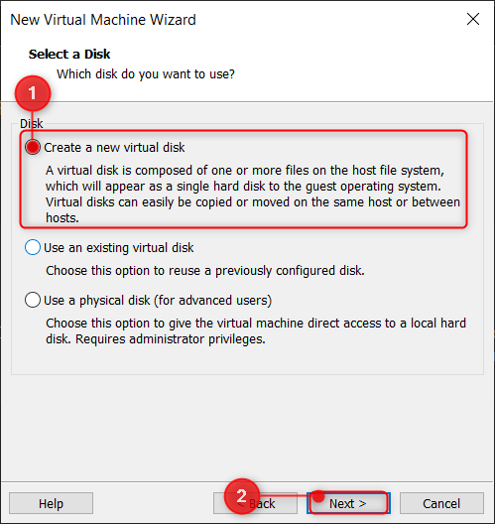Open the Help button
Screen dimensions: 495x524
pos(51,503)
